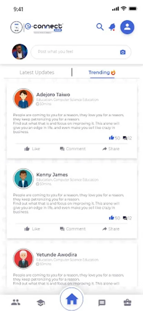Screen dimensions: 143x311
Task: Open messages from the bottom chat icon
Action: 102,303
